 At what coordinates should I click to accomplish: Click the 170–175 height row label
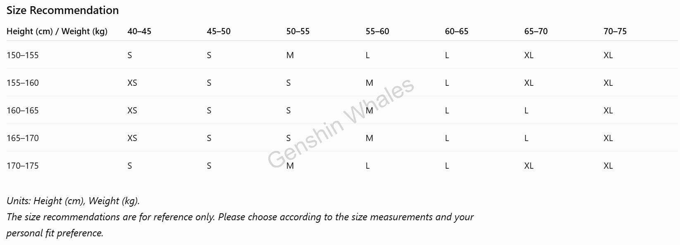[x=23, y=166]
